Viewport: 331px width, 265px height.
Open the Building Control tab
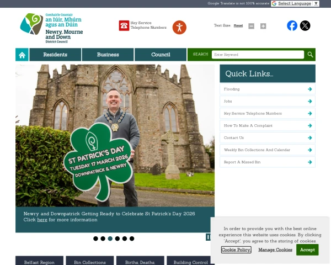click(x=189, y=261)
